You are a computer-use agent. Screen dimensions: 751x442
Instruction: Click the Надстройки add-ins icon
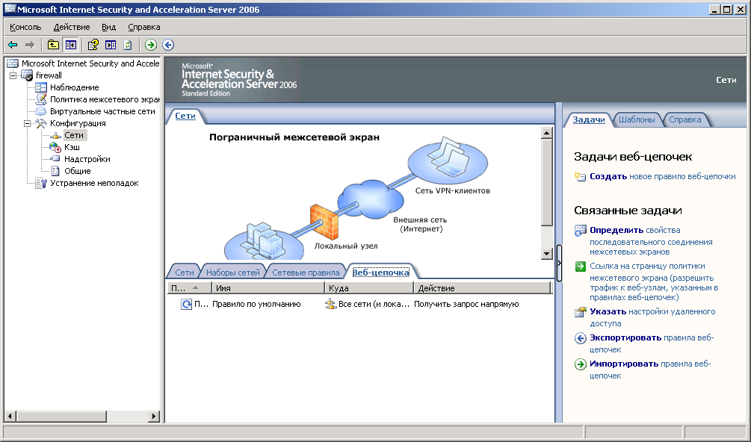tap(55, 159)
